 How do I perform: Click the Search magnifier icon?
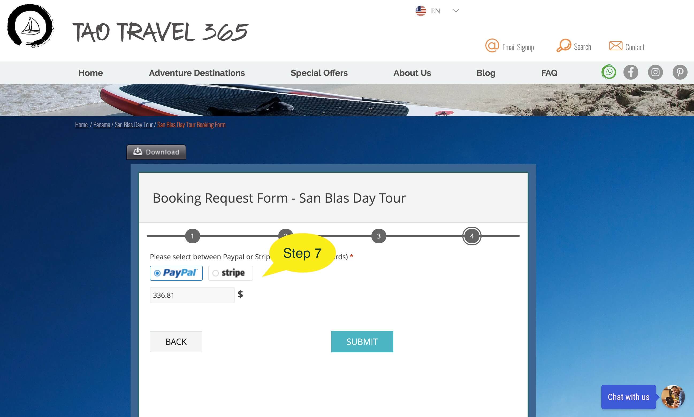click(564, 45)
